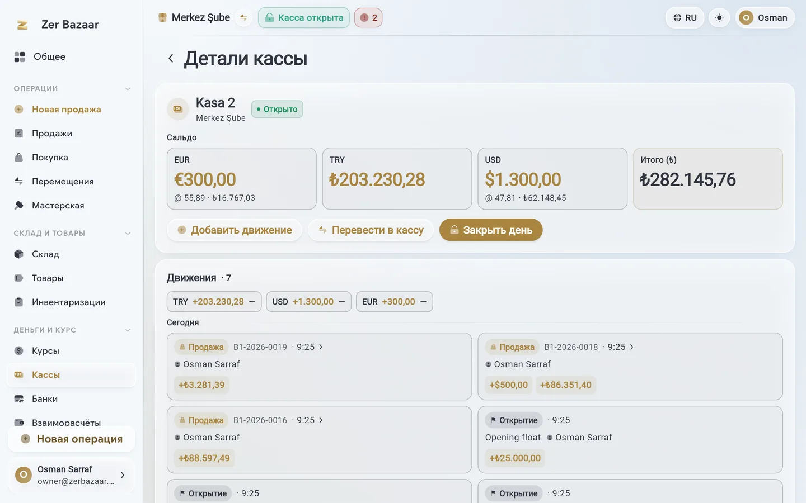Screen dimensions: 806x503
Task: Open Osman Sarraf account chevron
Action: click(x=123, y=475)
